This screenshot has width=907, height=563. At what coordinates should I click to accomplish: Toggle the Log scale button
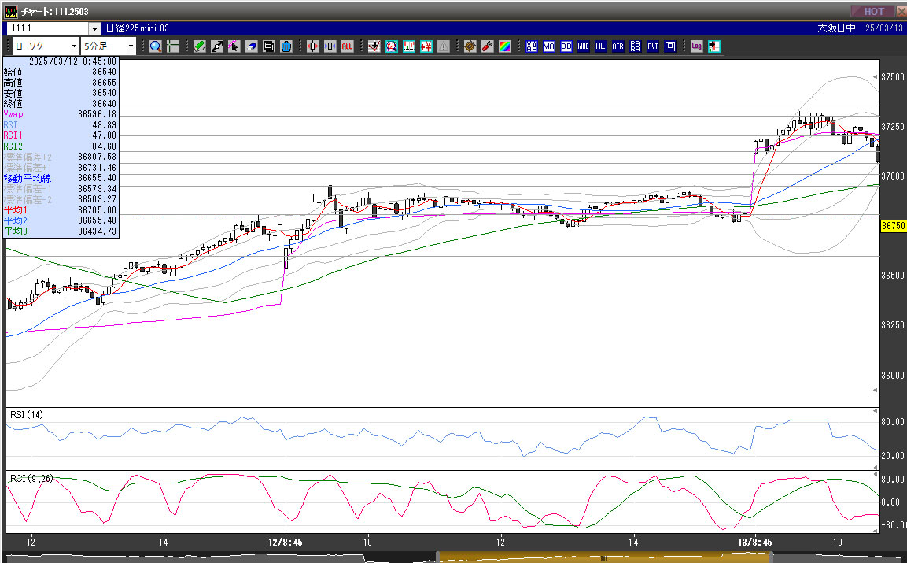[x=696, y=46]
